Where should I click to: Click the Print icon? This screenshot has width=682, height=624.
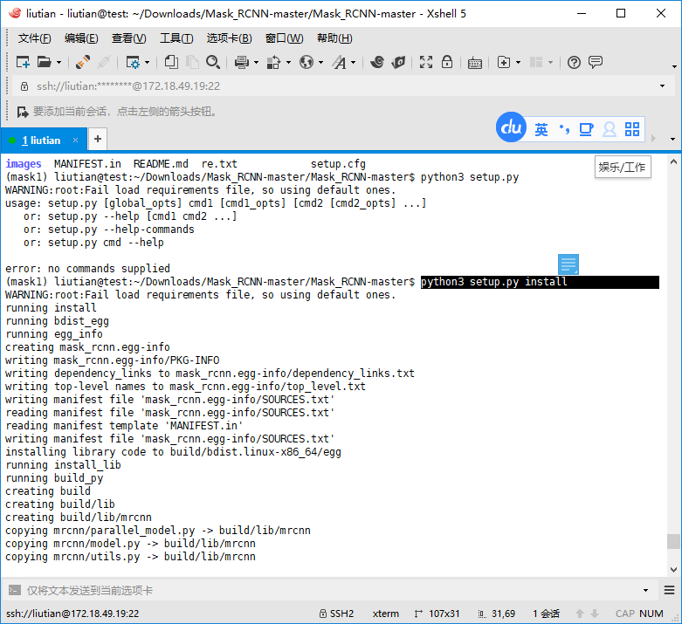click(242, 62)
